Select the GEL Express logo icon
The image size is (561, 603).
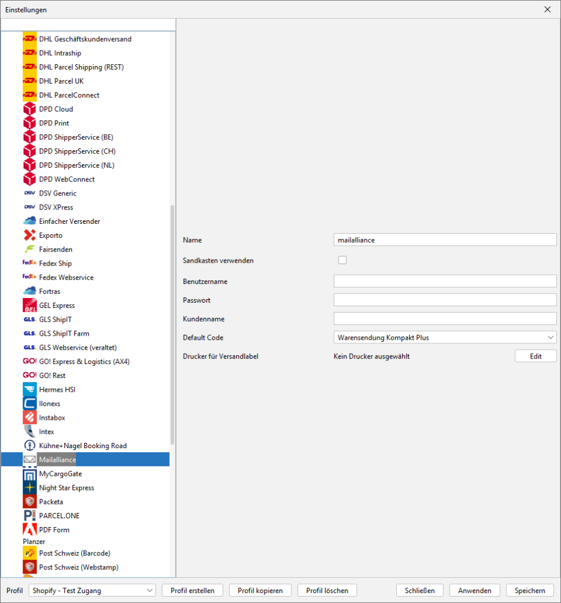click(29, 306)
